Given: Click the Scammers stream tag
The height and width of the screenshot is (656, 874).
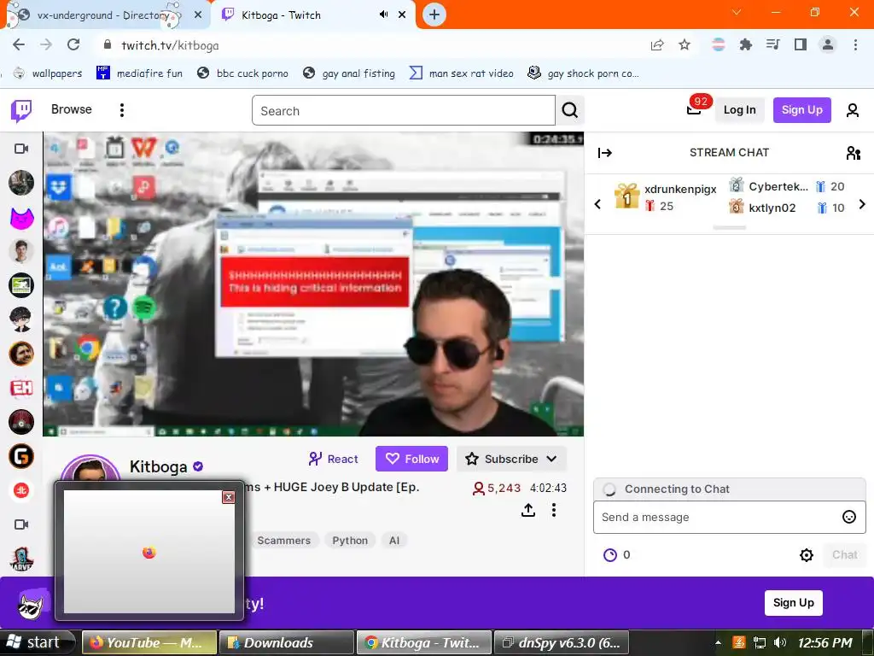Looking at the screenshot, I should click(284, 541).
